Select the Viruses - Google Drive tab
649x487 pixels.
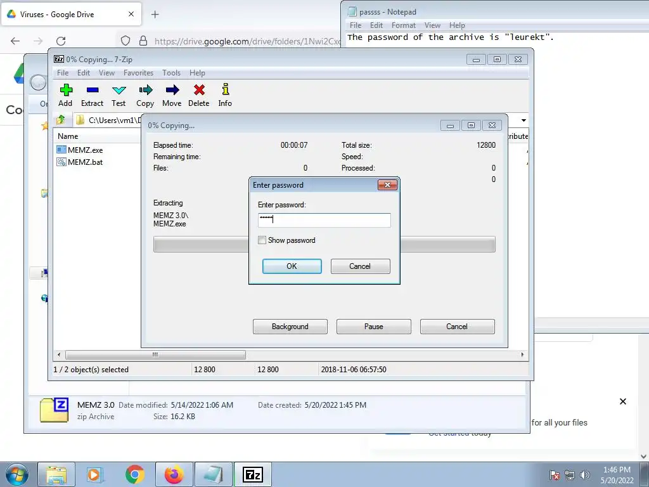pos(71,15)
